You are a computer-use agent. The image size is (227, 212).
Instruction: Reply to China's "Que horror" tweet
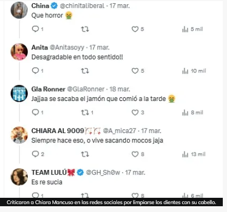pos(37,29)
